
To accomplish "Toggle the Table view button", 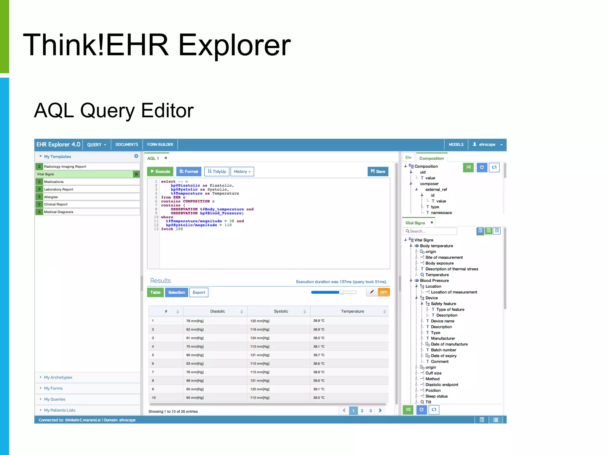I will (155, 292).
